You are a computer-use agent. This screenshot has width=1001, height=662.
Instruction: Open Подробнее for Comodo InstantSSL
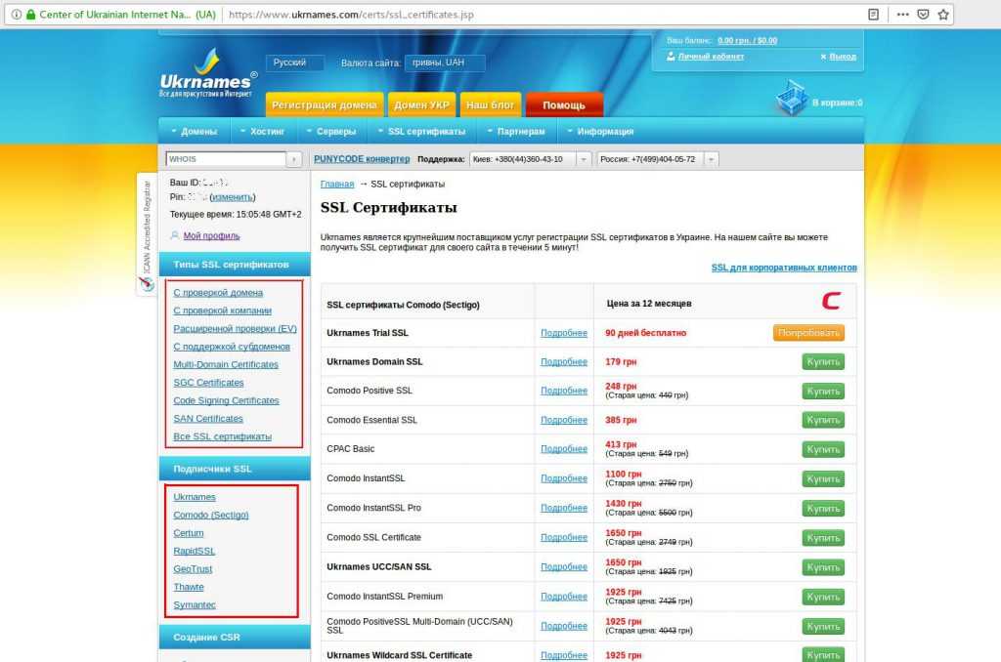coord(564,478)
